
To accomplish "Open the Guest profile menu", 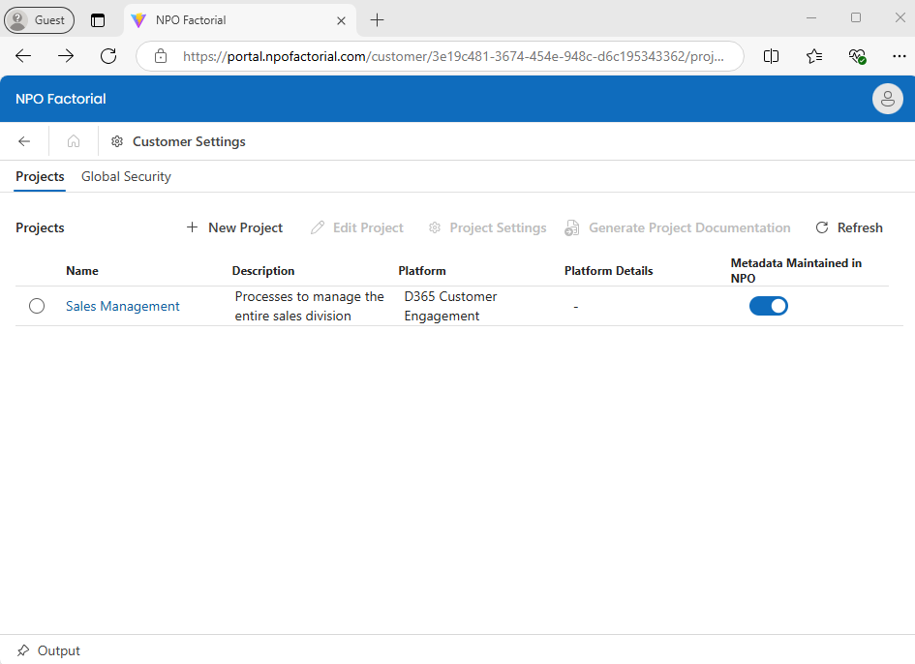I will (40, 20).
